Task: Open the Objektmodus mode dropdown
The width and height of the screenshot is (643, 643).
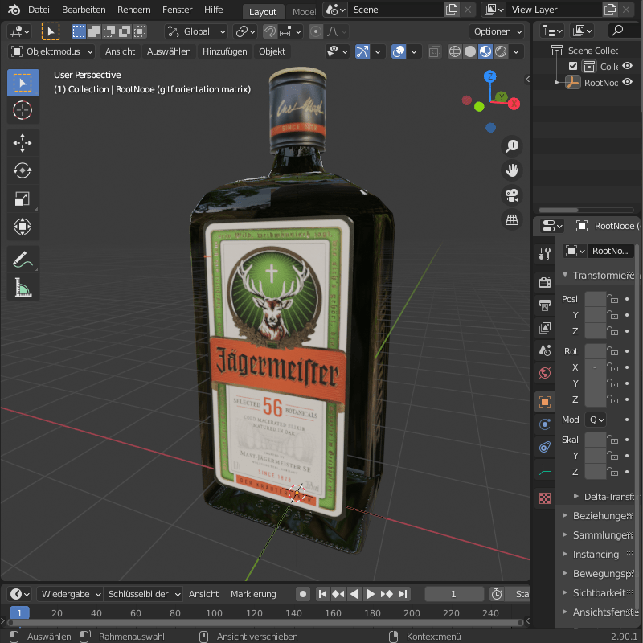Action: [52, 51]
